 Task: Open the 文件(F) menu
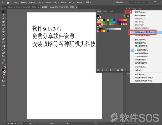point(16,2)
